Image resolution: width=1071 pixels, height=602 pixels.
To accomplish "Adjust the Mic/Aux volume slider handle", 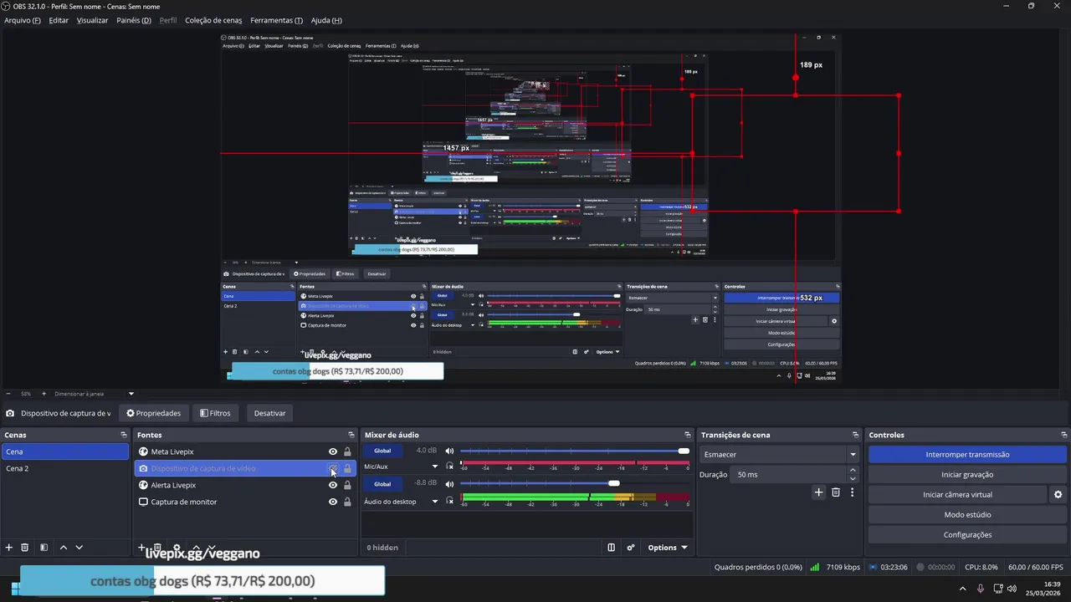I will (684, 451).
